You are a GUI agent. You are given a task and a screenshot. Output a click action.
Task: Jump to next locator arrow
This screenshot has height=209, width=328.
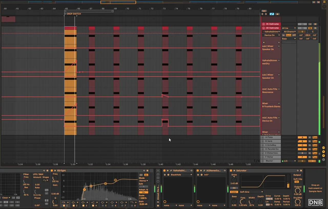click(266, 14)
